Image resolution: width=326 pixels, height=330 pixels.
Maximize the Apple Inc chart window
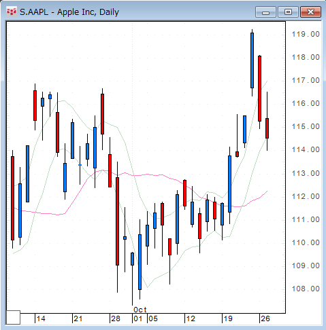point(288,12)
